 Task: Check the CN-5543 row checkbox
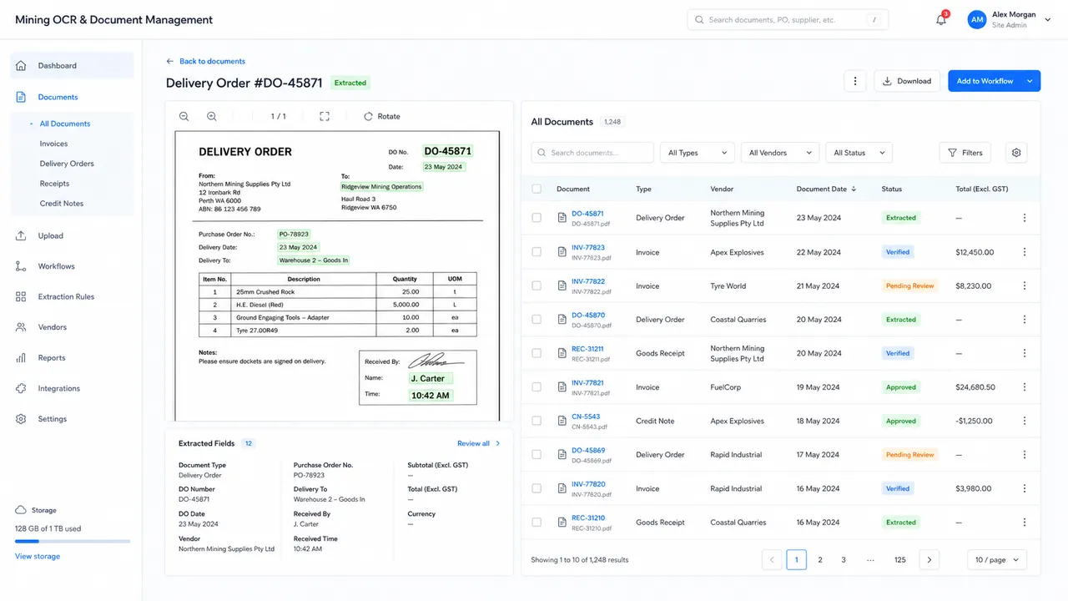click(537, 422)
